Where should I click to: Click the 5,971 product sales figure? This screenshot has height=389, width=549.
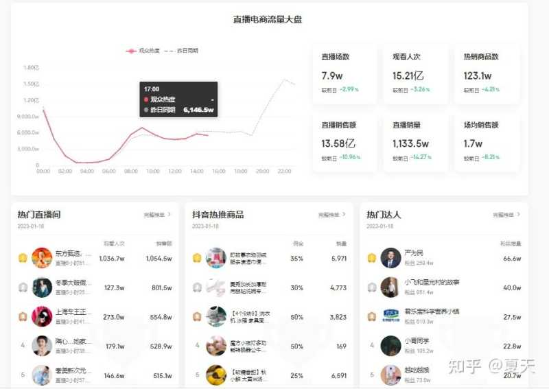tap(339, 259)
